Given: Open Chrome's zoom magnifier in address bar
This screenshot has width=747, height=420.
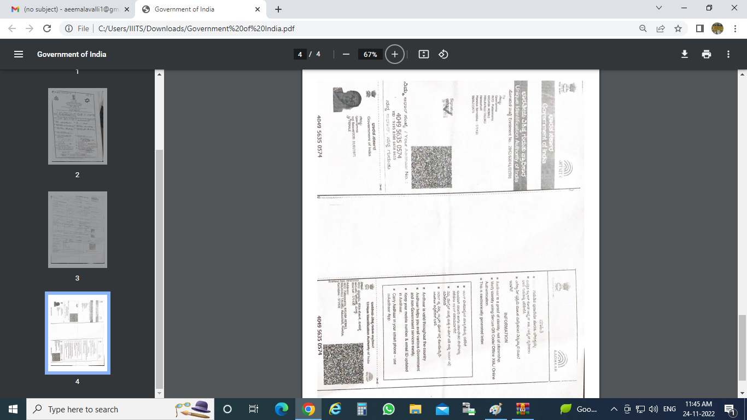Looking at the screenshot, I should click(643, 28).
